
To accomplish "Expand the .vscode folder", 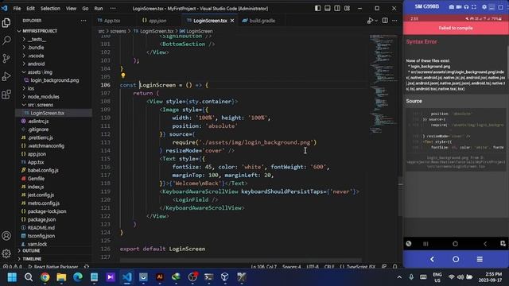I will pos(35,56).
